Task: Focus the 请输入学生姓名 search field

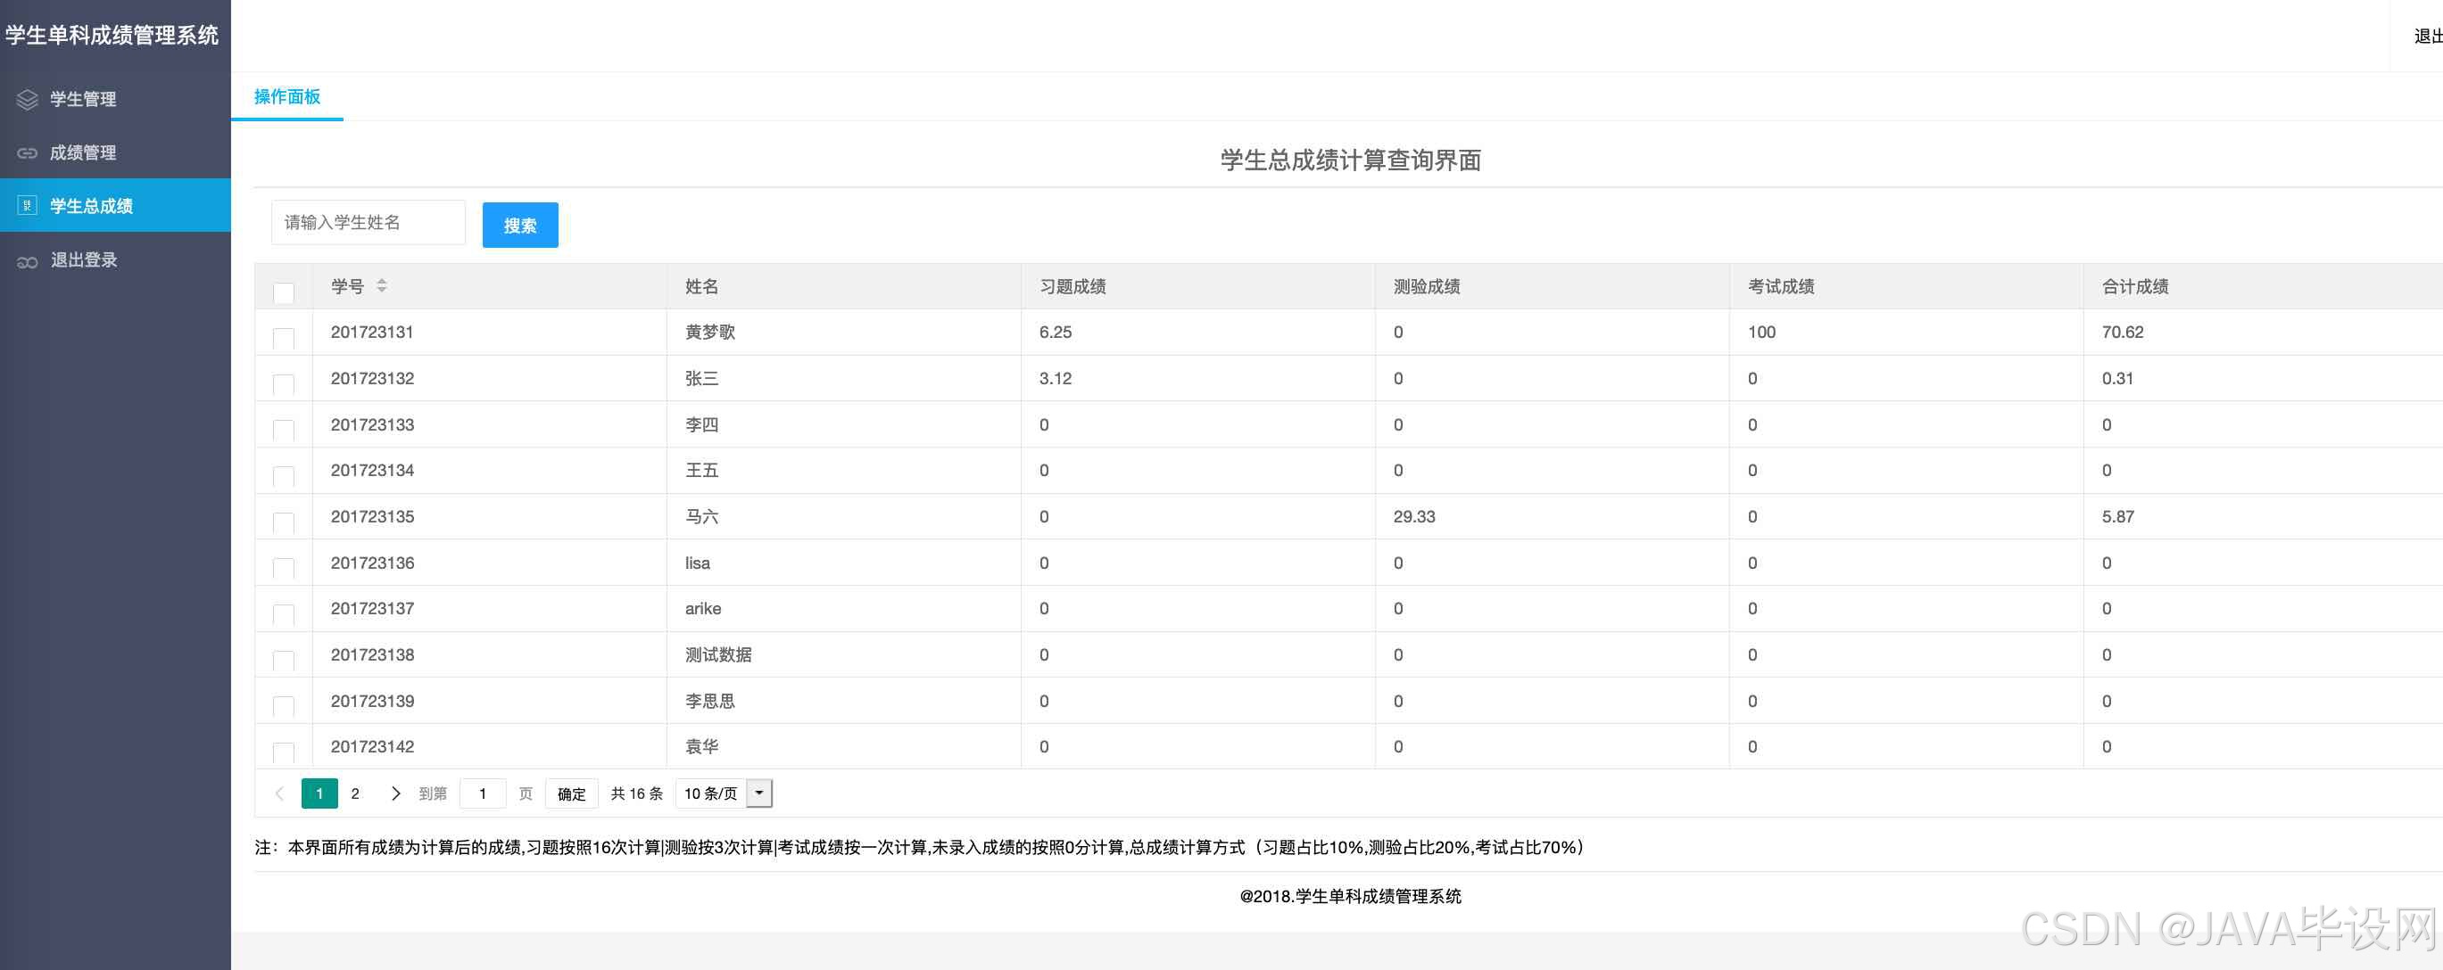Action: pyautogui.click(x=368, y=223)
